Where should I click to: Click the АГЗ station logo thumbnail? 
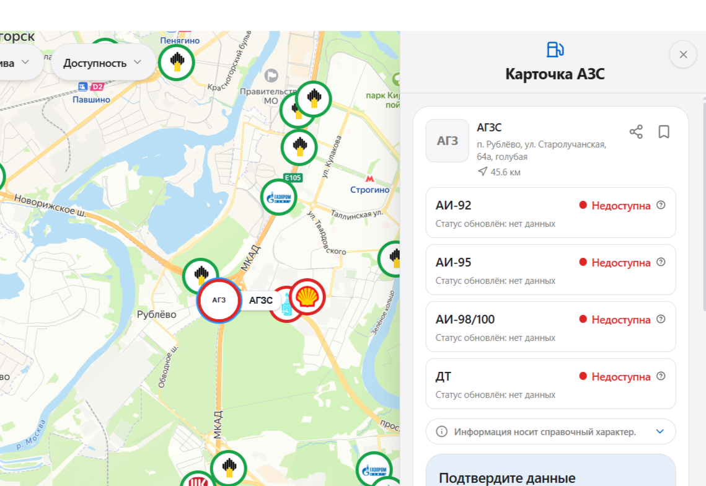click(448, 141)
